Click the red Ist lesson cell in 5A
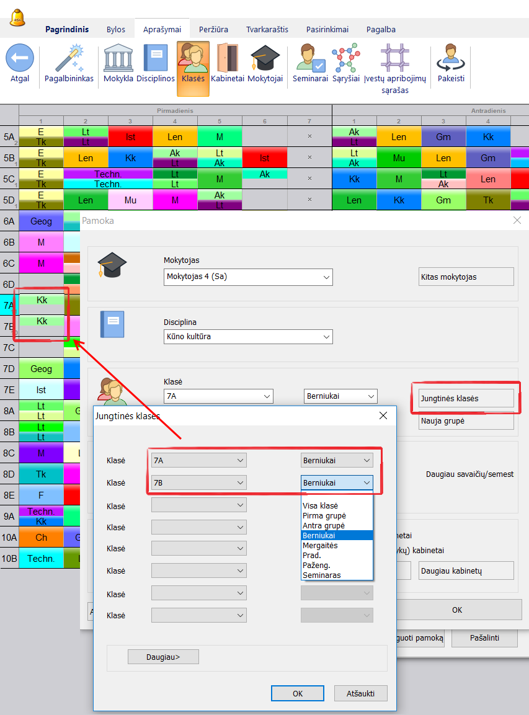Viewport: 529px width, 715px height. pyautogui.click(x=130, y=136)
